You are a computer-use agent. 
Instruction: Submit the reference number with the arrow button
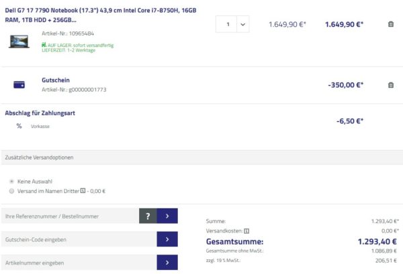[167, 216]
